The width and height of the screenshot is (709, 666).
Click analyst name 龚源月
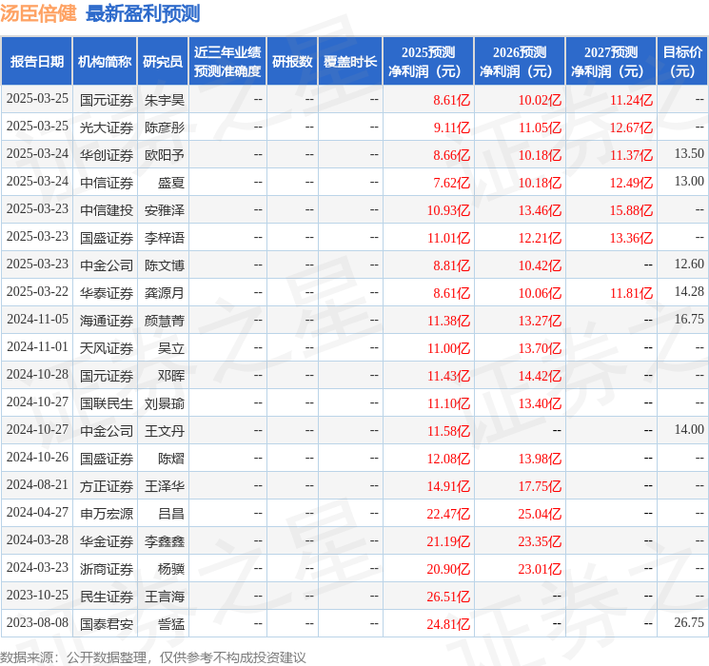(165, 293)
